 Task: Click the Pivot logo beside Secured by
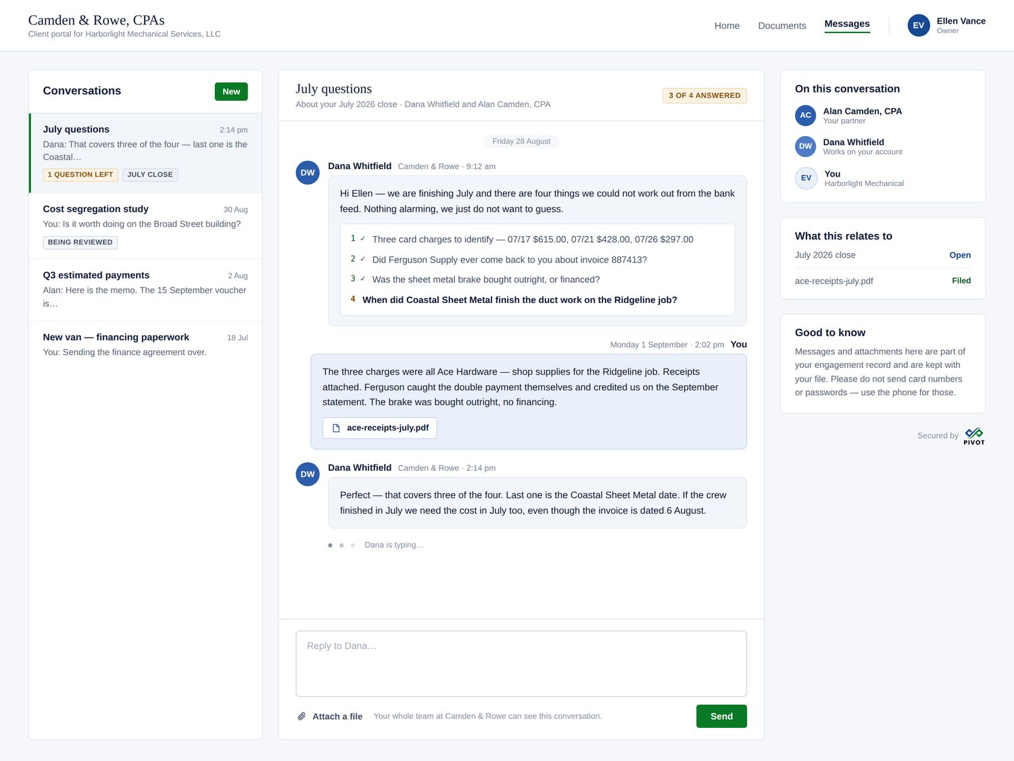tap(974, 436)
